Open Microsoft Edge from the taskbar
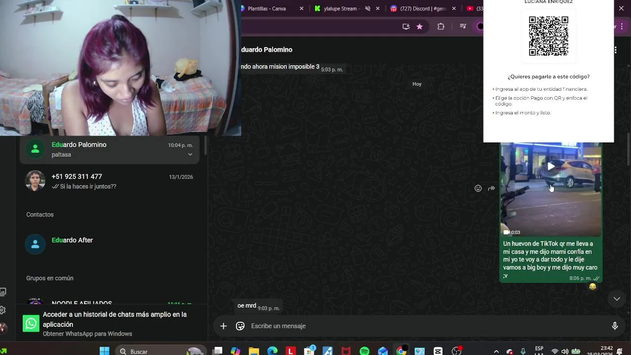Image resolution: width=631 pixels, height=355 pixels. [272, 351]
